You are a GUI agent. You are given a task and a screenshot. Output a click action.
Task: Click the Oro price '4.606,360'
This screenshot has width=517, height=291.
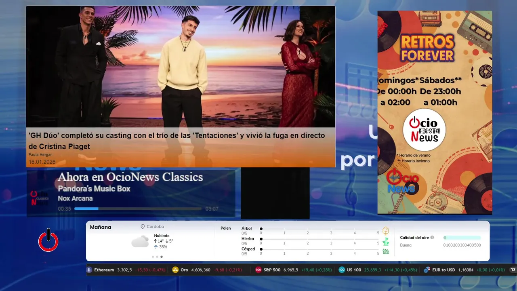click(200, 270)
